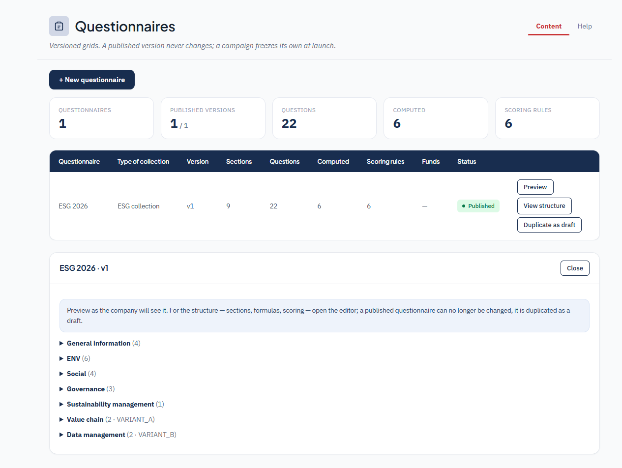Viewport: 622px width, 468px height.
Task: Click the Published status badge
Action: pyautogui.click(x=478, y=206)
